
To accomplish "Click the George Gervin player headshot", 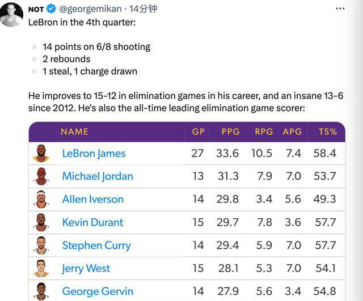I will point(41,291).
